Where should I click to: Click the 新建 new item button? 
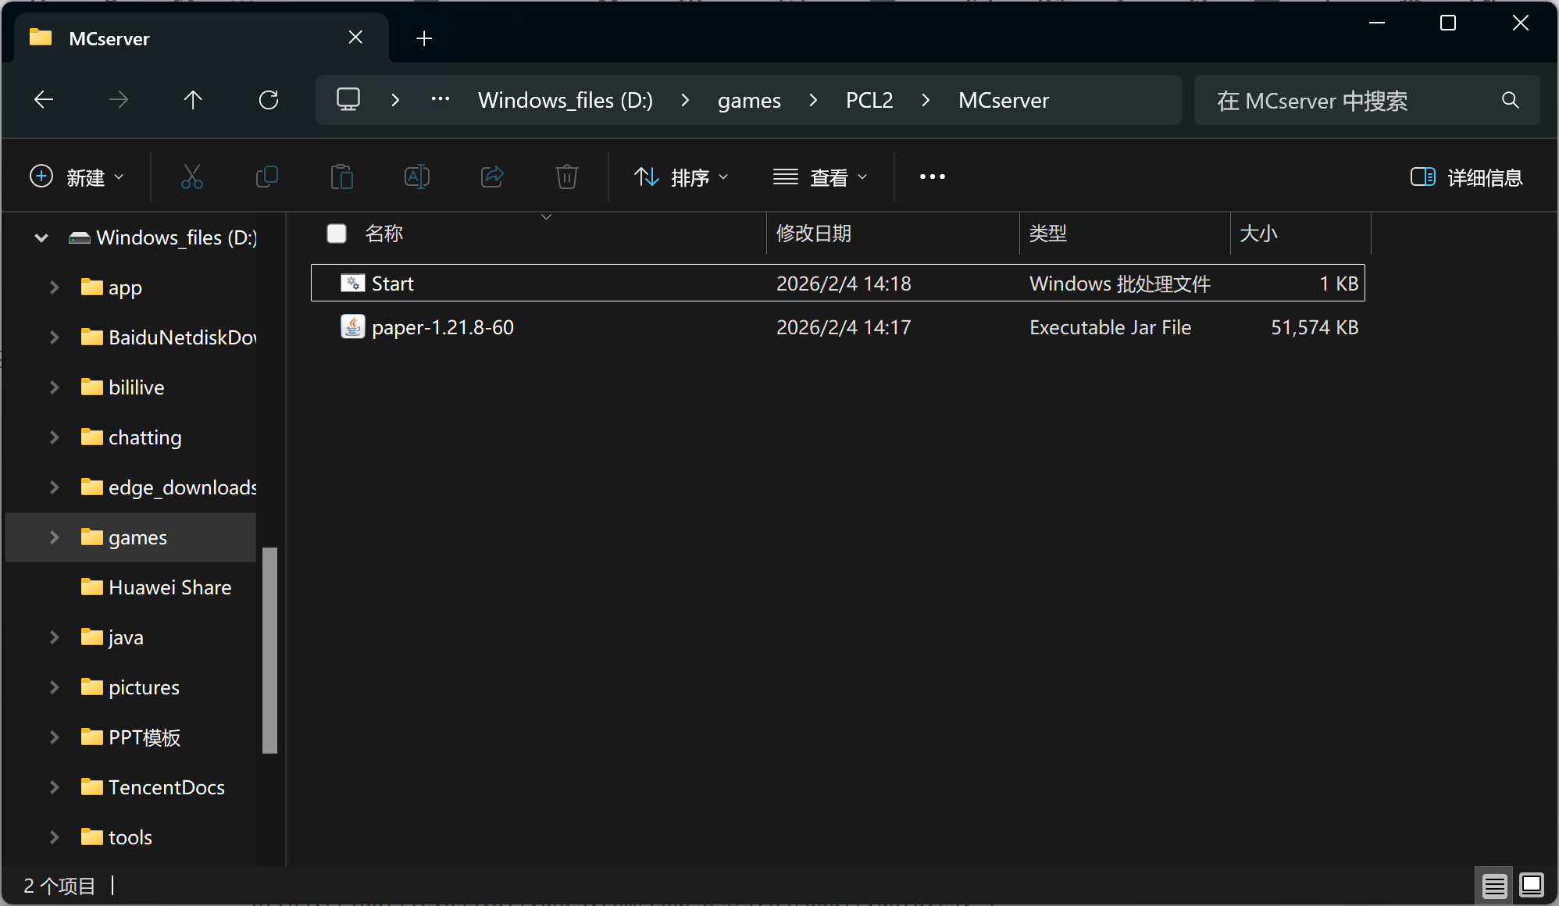click(x=77, y=177)
